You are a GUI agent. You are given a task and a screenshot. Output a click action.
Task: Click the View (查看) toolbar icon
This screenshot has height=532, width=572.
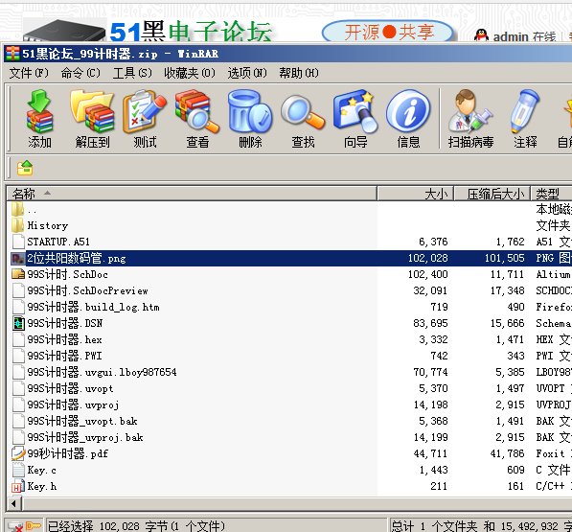coord(197,111)
